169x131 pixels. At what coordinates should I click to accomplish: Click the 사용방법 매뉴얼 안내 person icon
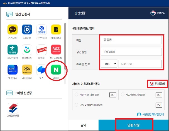[x=139, y=114]
